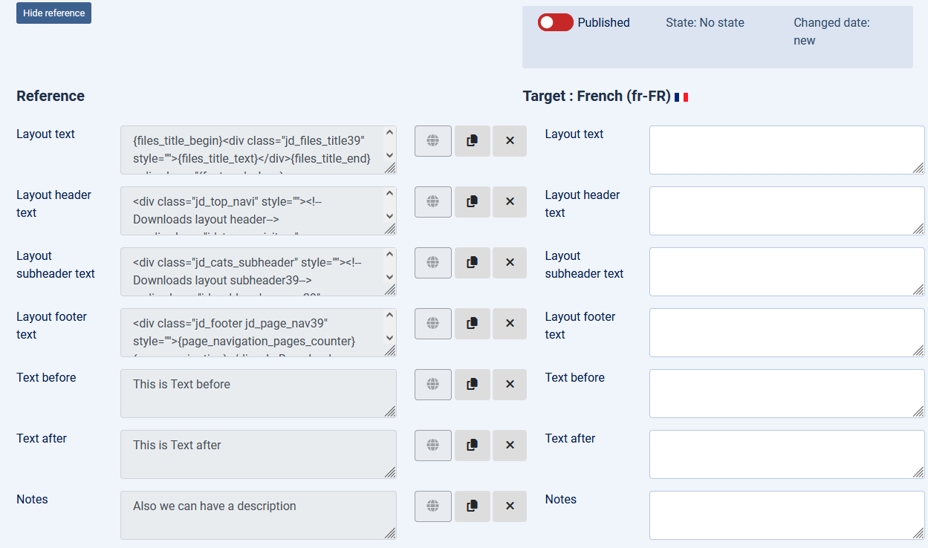
Task: Click the reference Layout subheader text code box
Action: coord(259,272)
